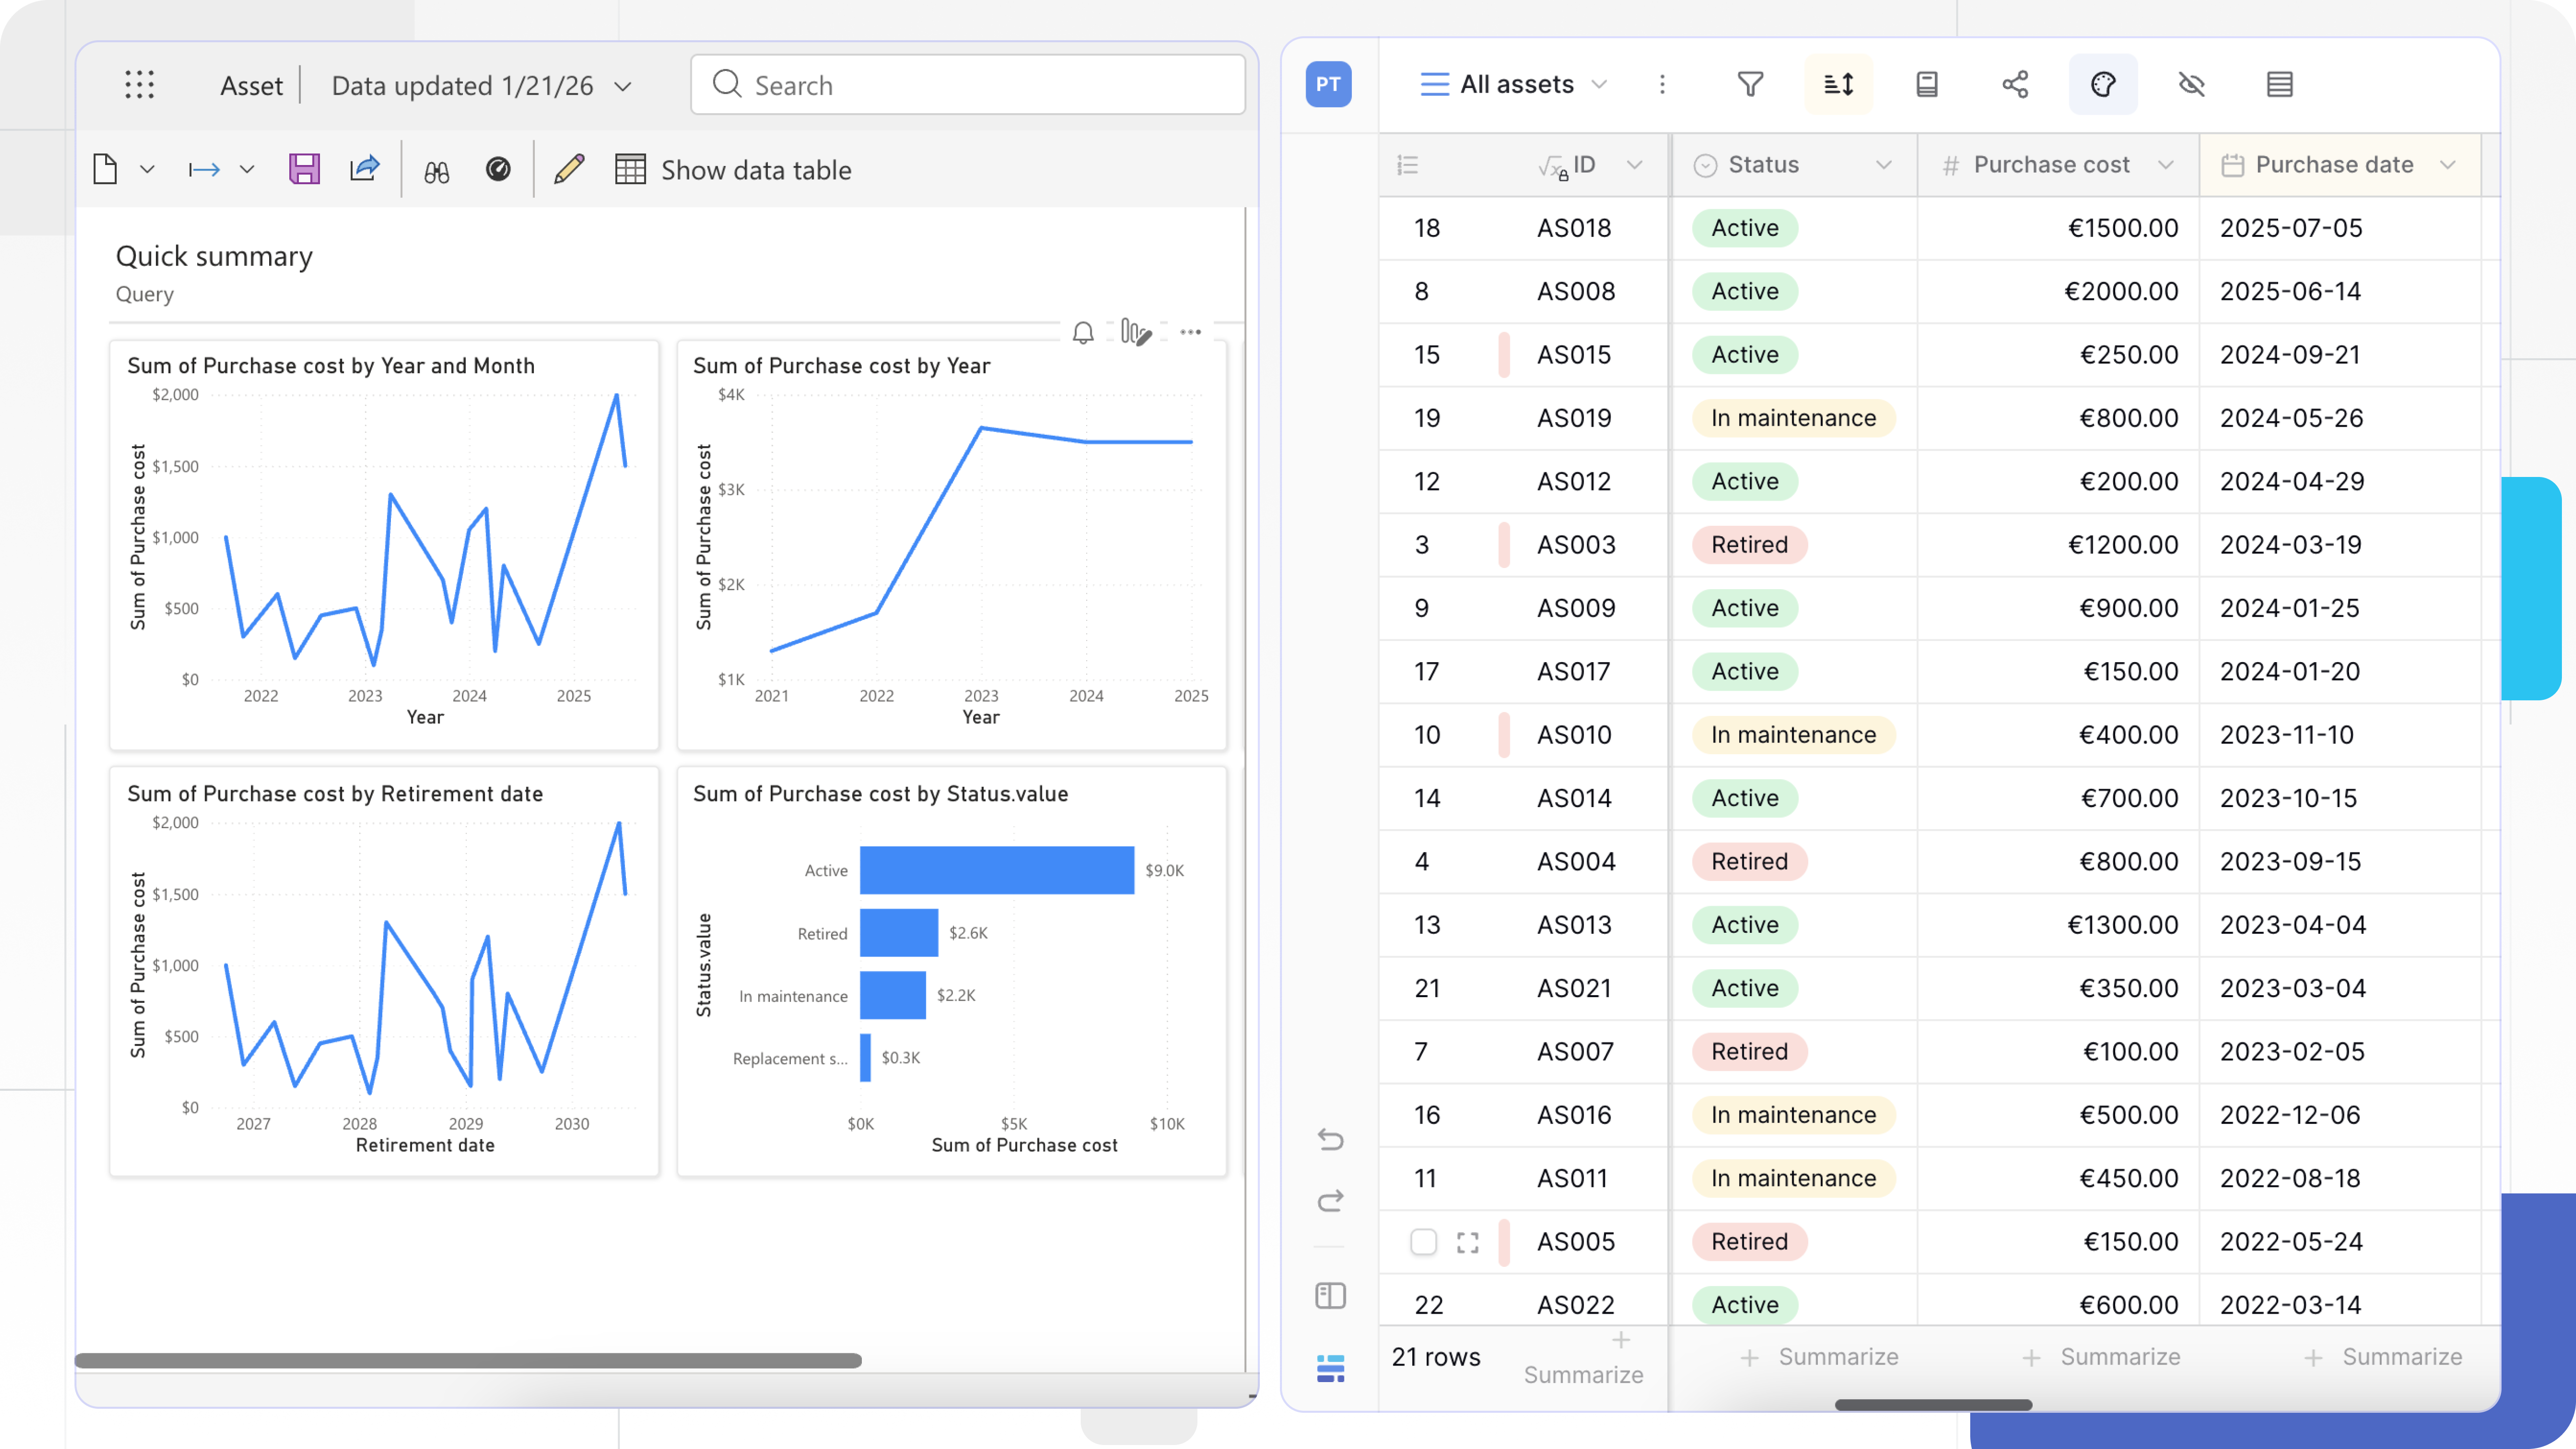Open the filter icon above the asset table

(x=1750, y=84)
